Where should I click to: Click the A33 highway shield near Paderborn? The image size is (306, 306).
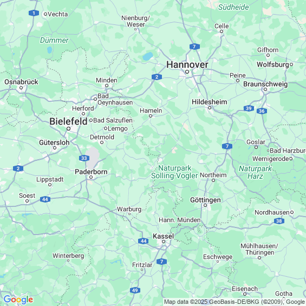(x=84, y=158)
